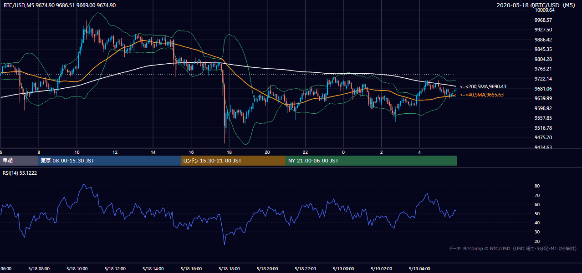Click RSI scale value 20
Image resolution: width=582 pixels, height=273 pixels.
point(537,241)
